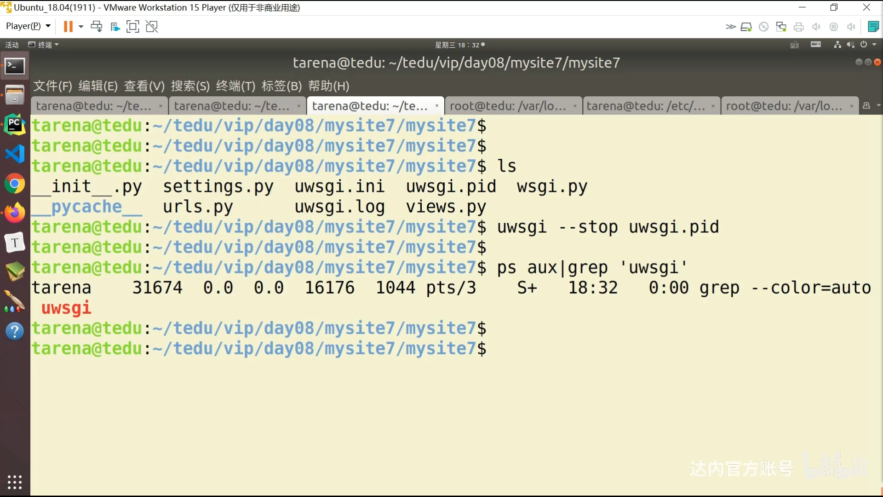Open the Help question mark icon

pos(15,331)
